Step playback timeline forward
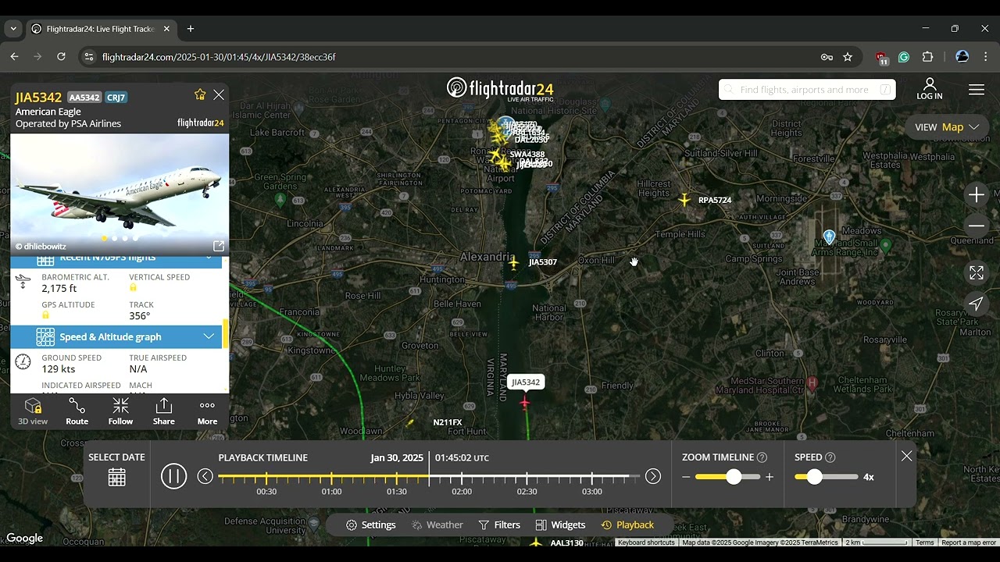The height and width of the screenshot is (562, 1000). click(x=653, y=476)
